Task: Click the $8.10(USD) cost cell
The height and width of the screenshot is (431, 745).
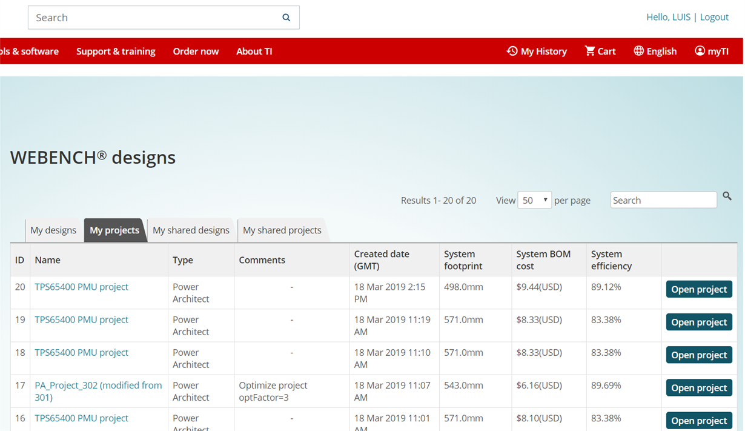Action: click(x=539, y=418)
